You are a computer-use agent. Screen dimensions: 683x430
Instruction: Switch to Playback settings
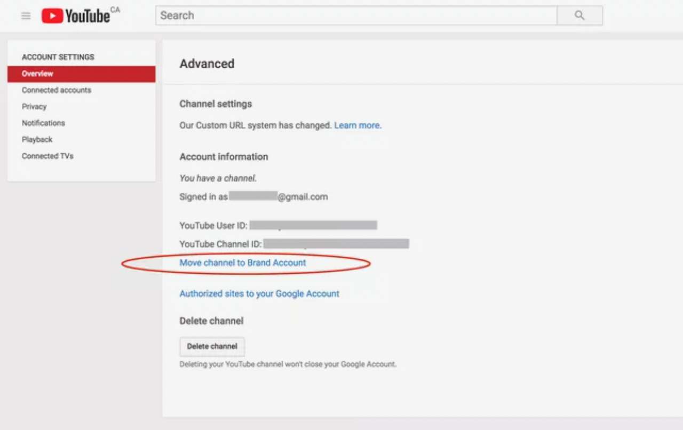[37, 140]
